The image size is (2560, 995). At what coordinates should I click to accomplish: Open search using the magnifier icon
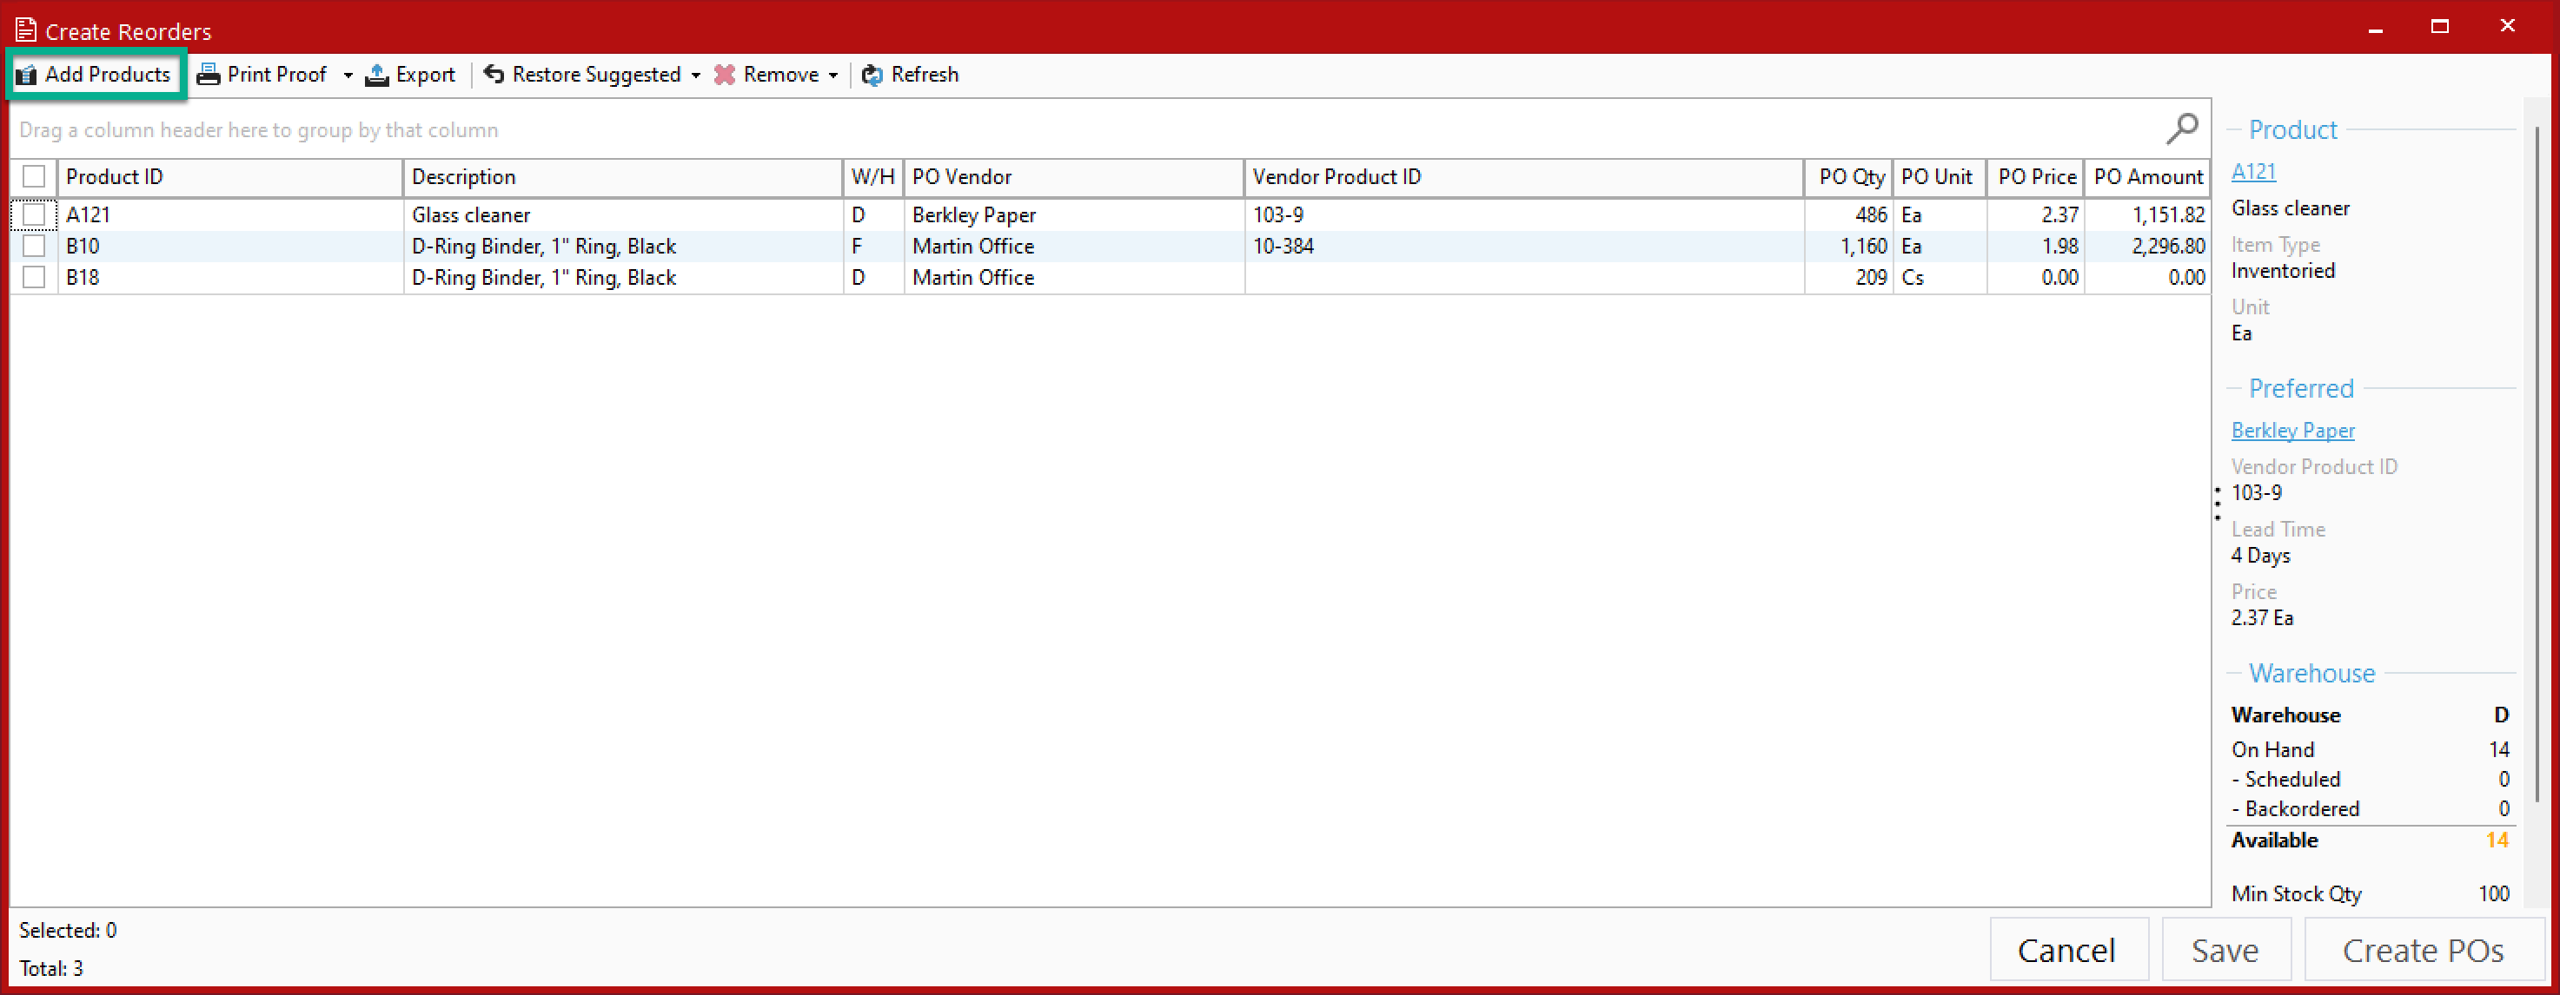tap(2182, 129)
